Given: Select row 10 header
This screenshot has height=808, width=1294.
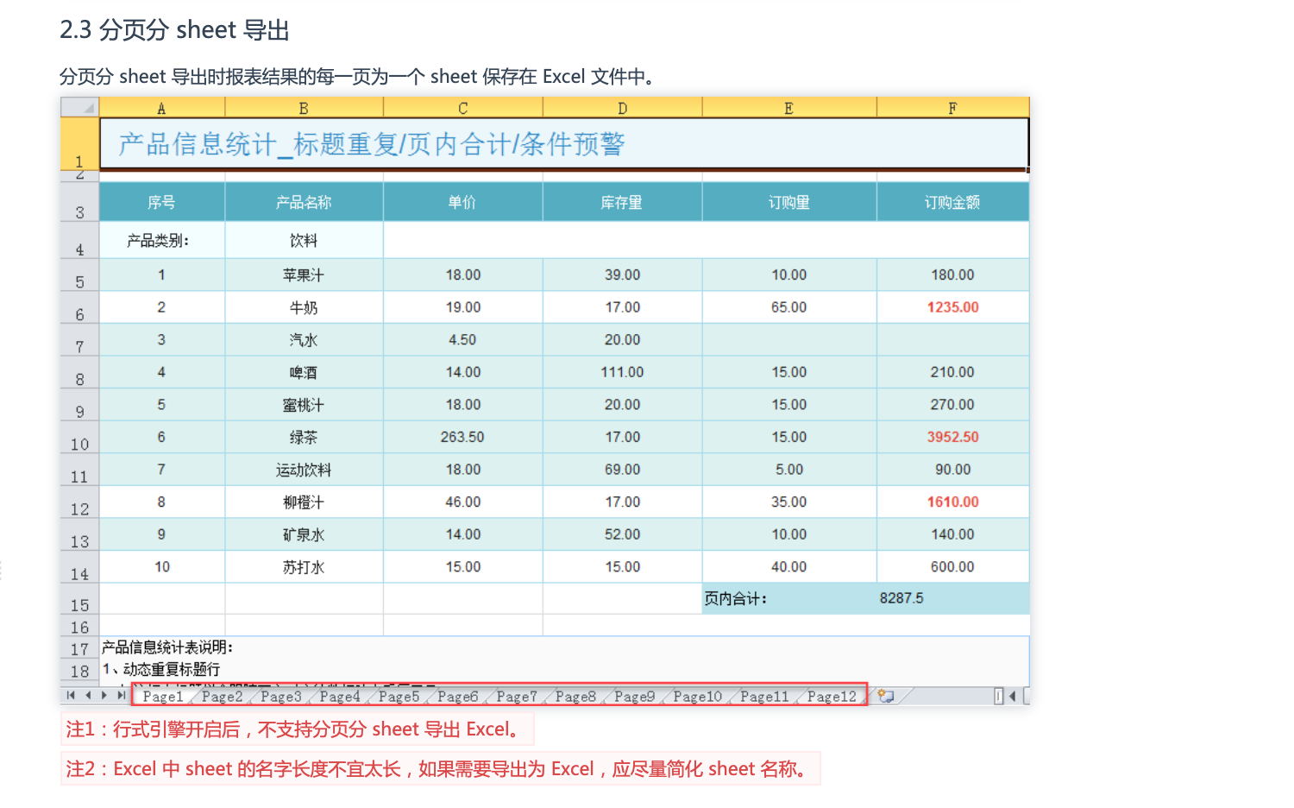Looking at the screenshot, I should (x=79, y=438).
